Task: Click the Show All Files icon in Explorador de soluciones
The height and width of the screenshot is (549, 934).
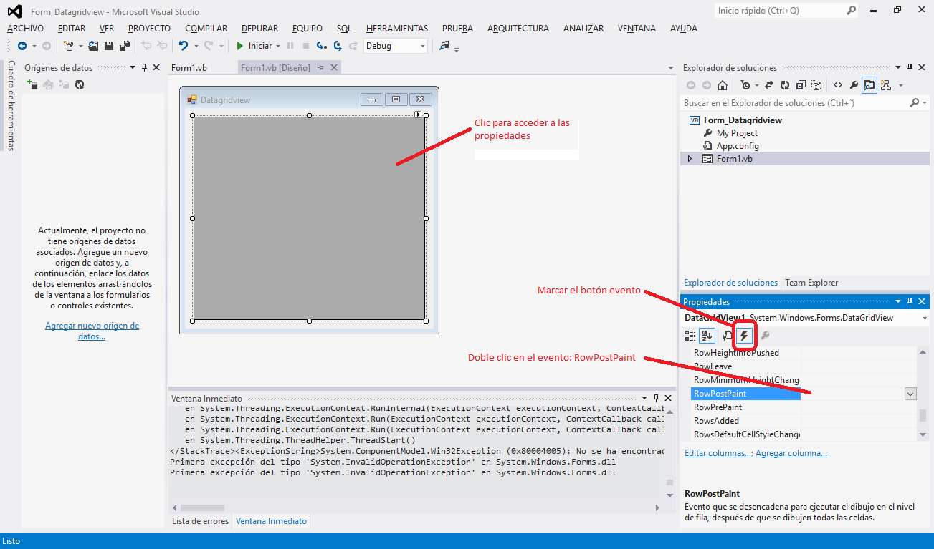Action: [x=815, y=84]
